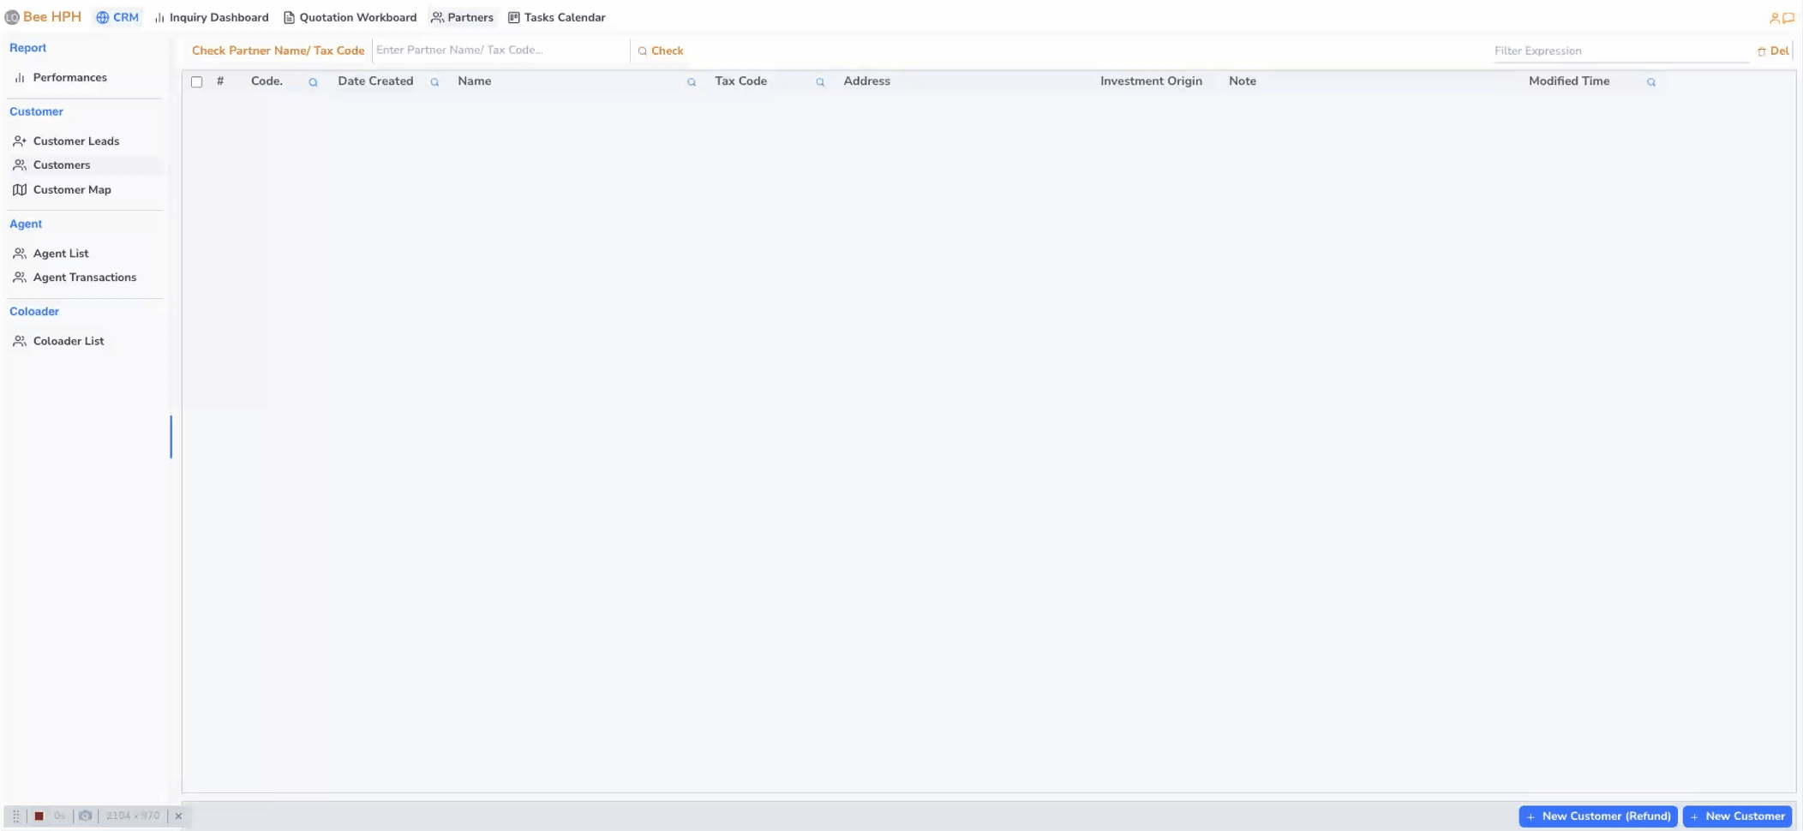
Task: Click the Bee HPH logo icon
Action: click(x=12, y=17)
